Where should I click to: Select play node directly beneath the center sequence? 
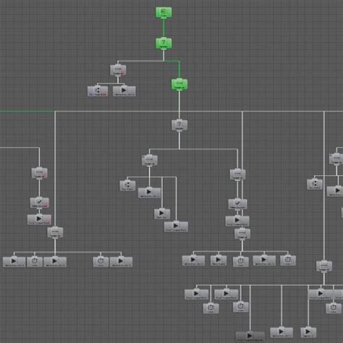tap(149, 192)
